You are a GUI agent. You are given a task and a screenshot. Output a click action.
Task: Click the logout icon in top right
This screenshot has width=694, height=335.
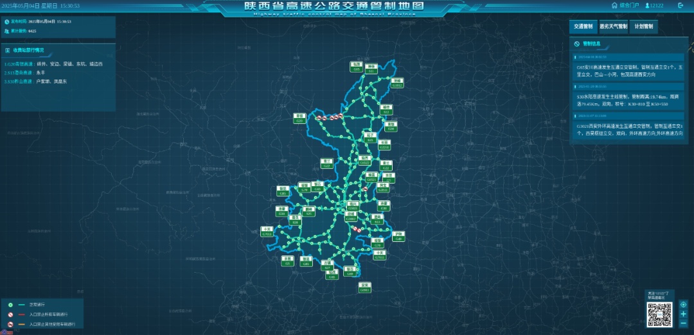coord(681,6)
